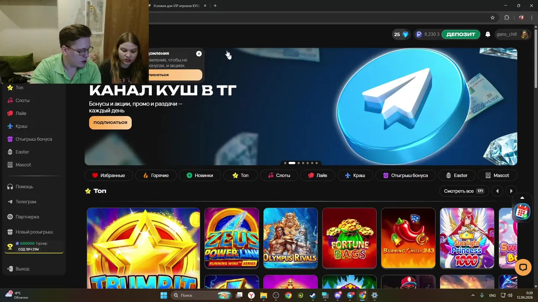Select the Избранные filter chip
538x302 pixels.
[x=108, y=175]
